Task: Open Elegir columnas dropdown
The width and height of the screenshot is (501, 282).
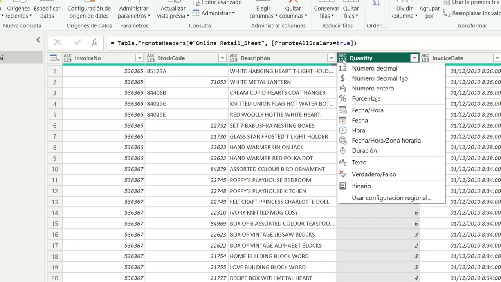Action: (263, 12)
